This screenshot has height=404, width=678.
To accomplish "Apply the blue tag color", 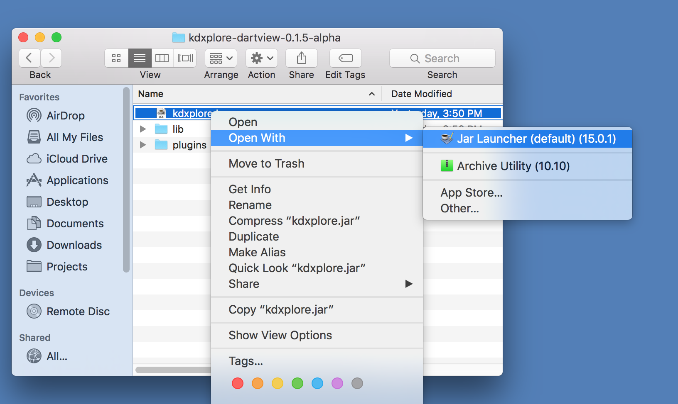I will [317, 383].
